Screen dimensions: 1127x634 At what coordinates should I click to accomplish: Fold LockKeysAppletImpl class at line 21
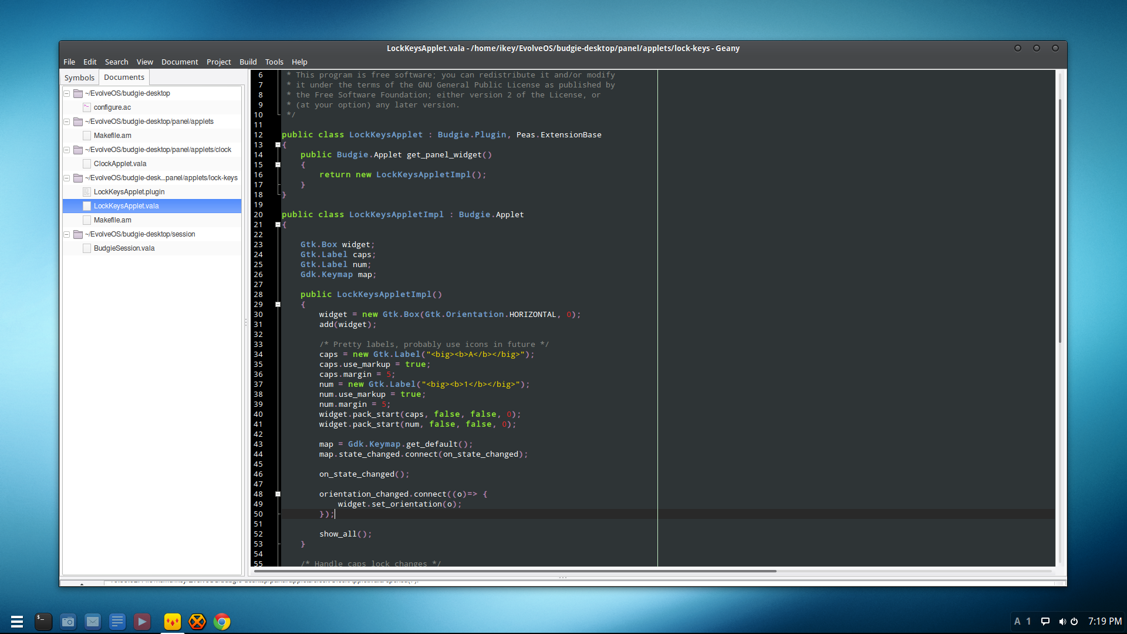click(278, 225)
